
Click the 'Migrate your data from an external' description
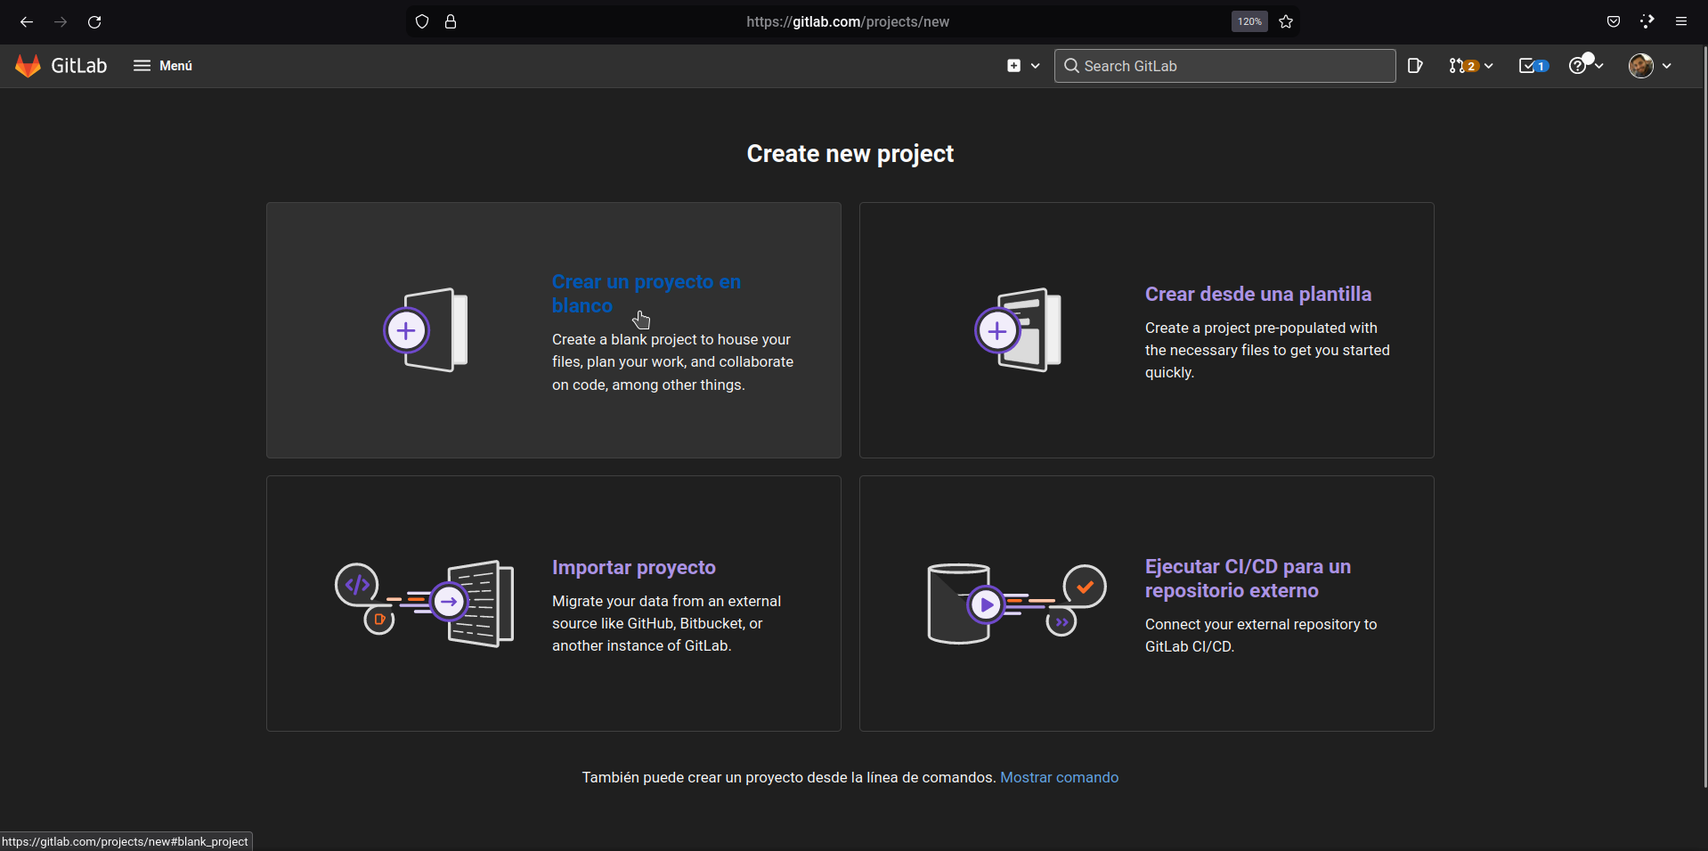[x=666, y=623]
